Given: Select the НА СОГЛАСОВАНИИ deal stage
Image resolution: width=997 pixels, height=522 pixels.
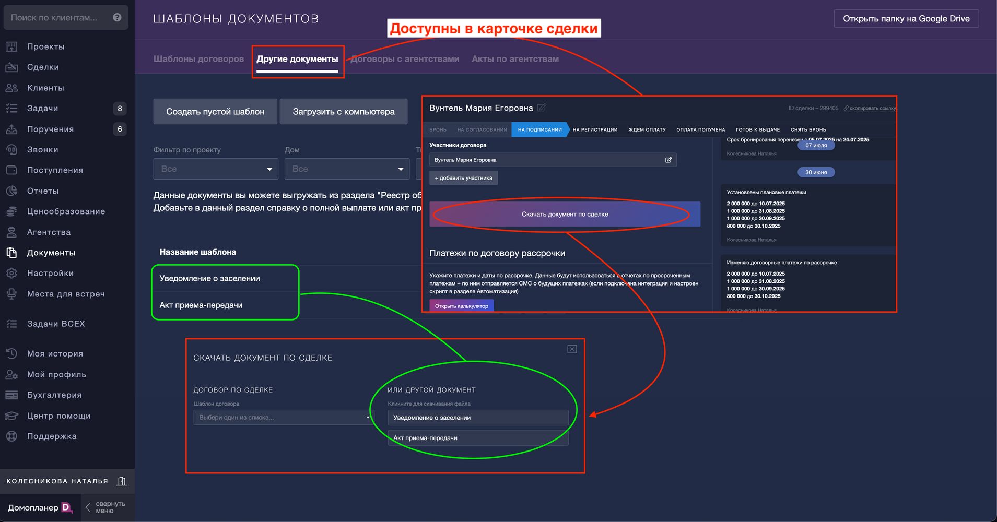Looking at the screenshot, I should tap(482, 129).
